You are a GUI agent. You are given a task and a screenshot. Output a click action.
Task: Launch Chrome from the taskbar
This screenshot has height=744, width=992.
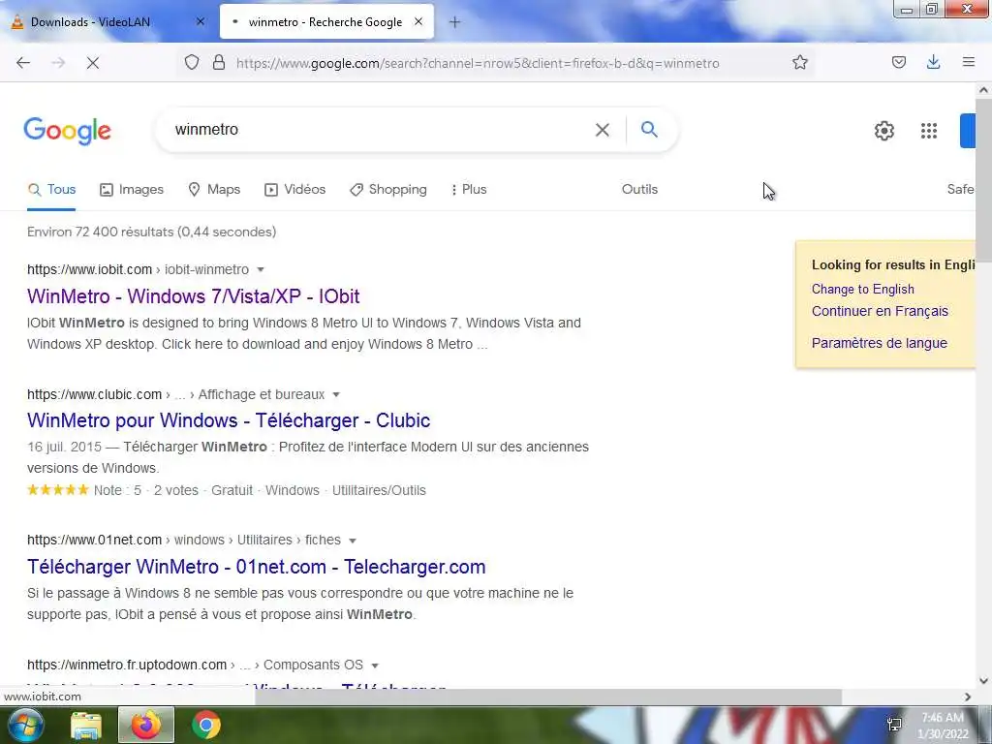coord(206,725)
